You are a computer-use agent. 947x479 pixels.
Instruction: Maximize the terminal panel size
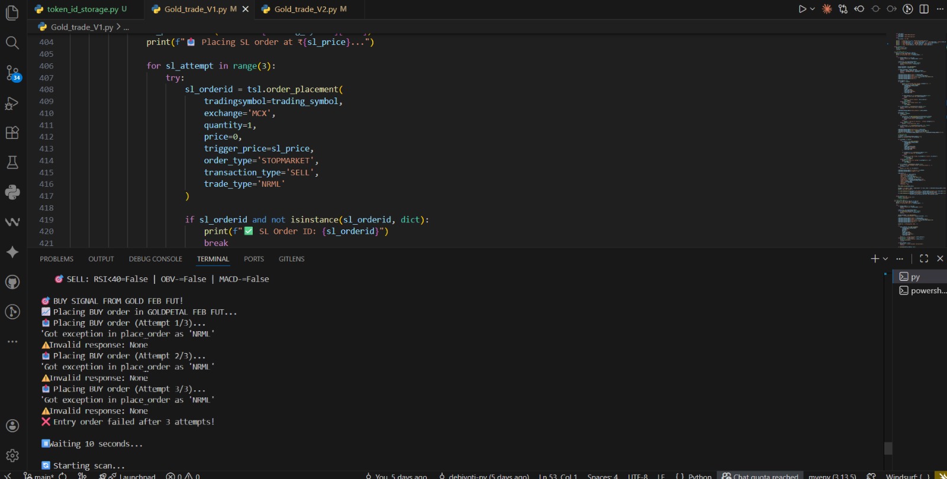(x=924, y=258)
